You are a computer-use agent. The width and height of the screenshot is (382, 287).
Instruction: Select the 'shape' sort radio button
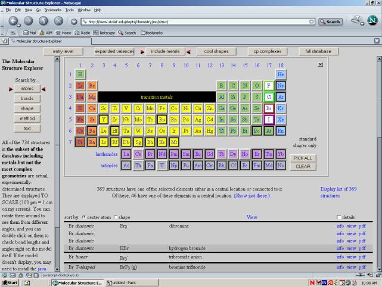tap(116, 217)
